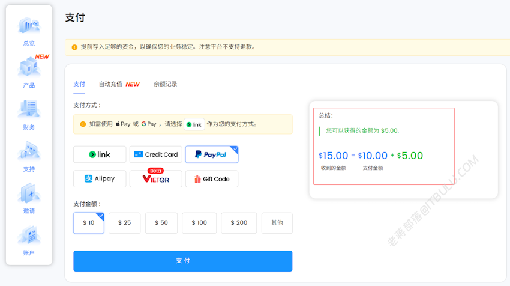510x286 pixels.
Task: Choose the $ 100 payment amount
Action: [199, 223]
